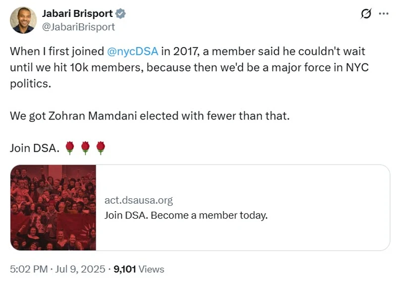Image resolution: width=396 pixels, height=286 pixels.
Task: Click the 5:02 PM time
Action: point(27,269)
